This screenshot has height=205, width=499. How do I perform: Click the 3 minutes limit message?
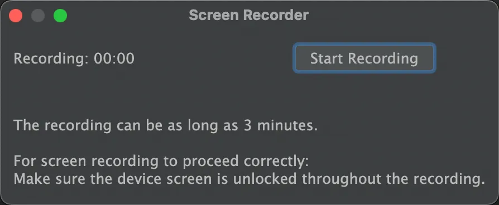tap(166, 126)
